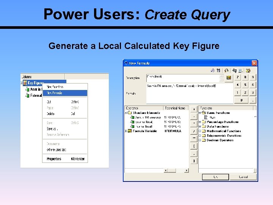Image resolution: width=273 pixels, height=205 pixels.
Task: Insert an opening parenthesis operator
Action: pos(194,146)
